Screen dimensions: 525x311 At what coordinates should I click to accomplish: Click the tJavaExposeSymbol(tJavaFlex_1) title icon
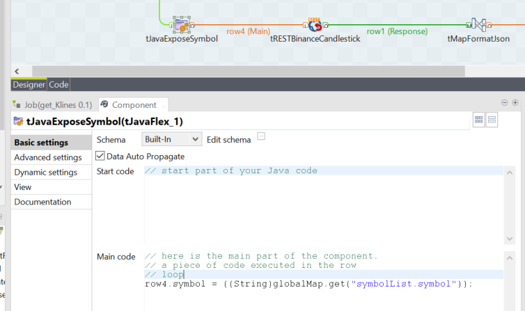pos(18,121)
